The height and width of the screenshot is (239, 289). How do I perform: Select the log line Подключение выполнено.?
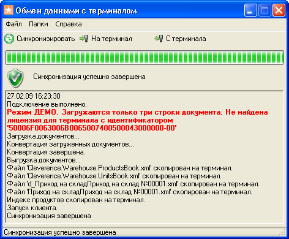[x=47, y=104]
